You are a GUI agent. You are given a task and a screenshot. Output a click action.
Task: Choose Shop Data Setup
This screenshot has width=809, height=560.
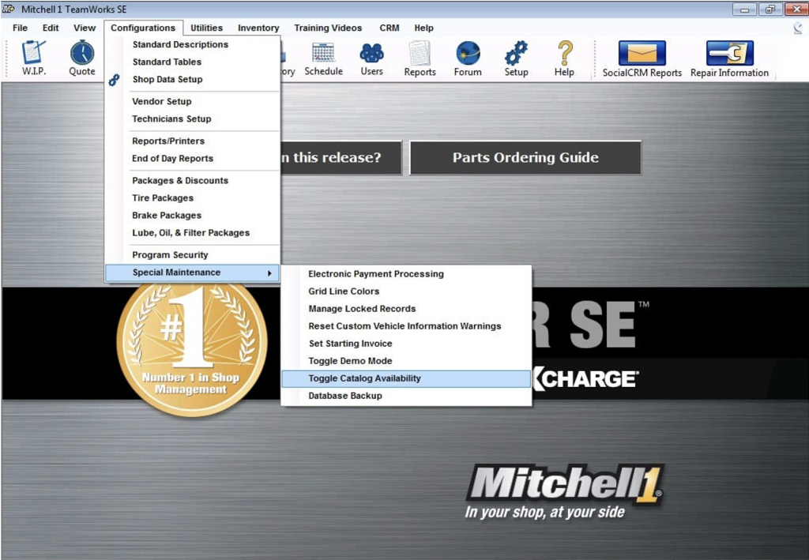point(193,80)
